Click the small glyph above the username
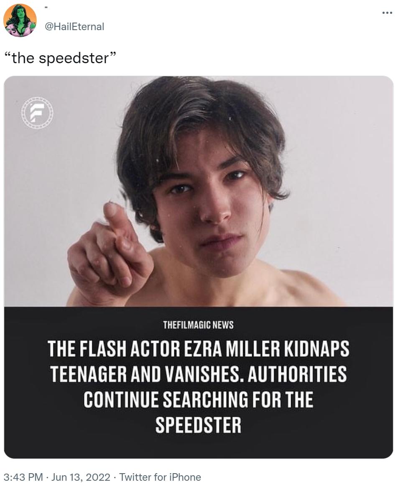 pos(46,8)
